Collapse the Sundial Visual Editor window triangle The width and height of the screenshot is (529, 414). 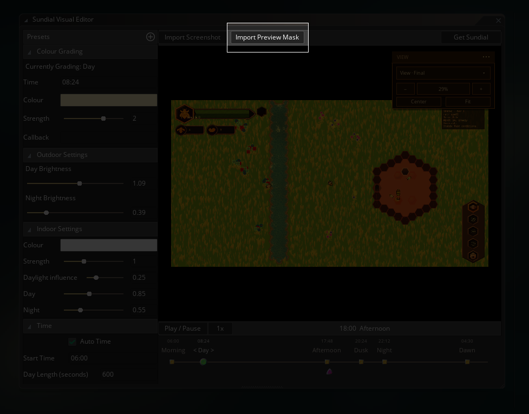27,20
